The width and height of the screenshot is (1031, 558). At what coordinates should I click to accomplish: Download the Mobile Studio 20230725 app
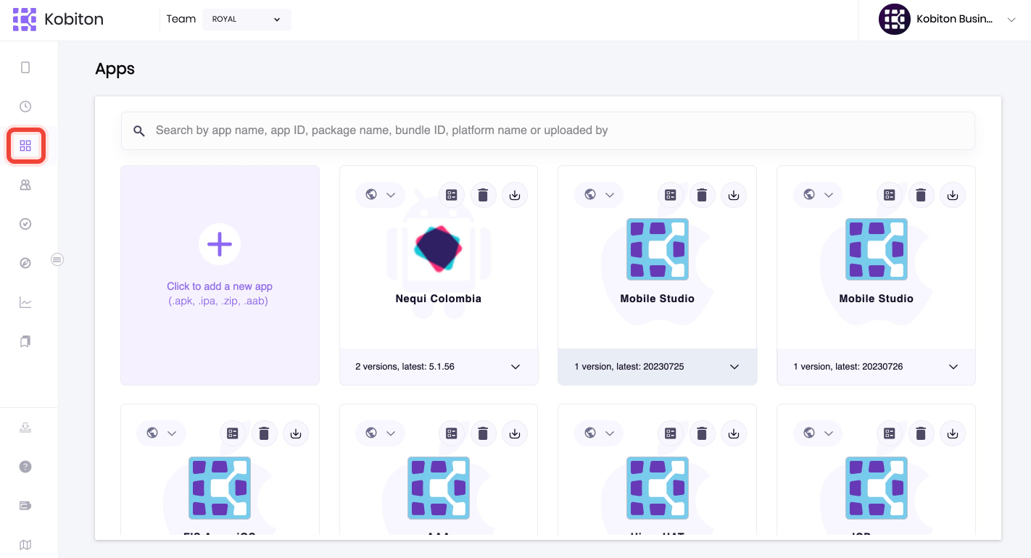point(734,195)
